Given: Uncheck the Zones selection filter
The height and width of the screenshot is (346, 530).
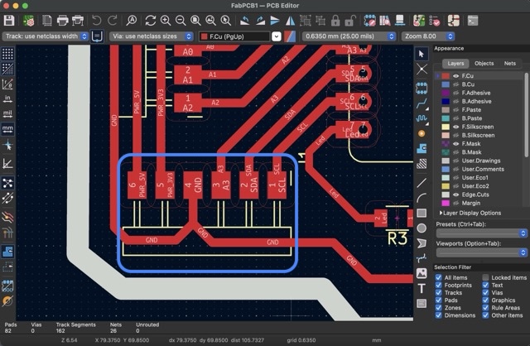Looking at the screenshot, I should click(x=438, y=308).
